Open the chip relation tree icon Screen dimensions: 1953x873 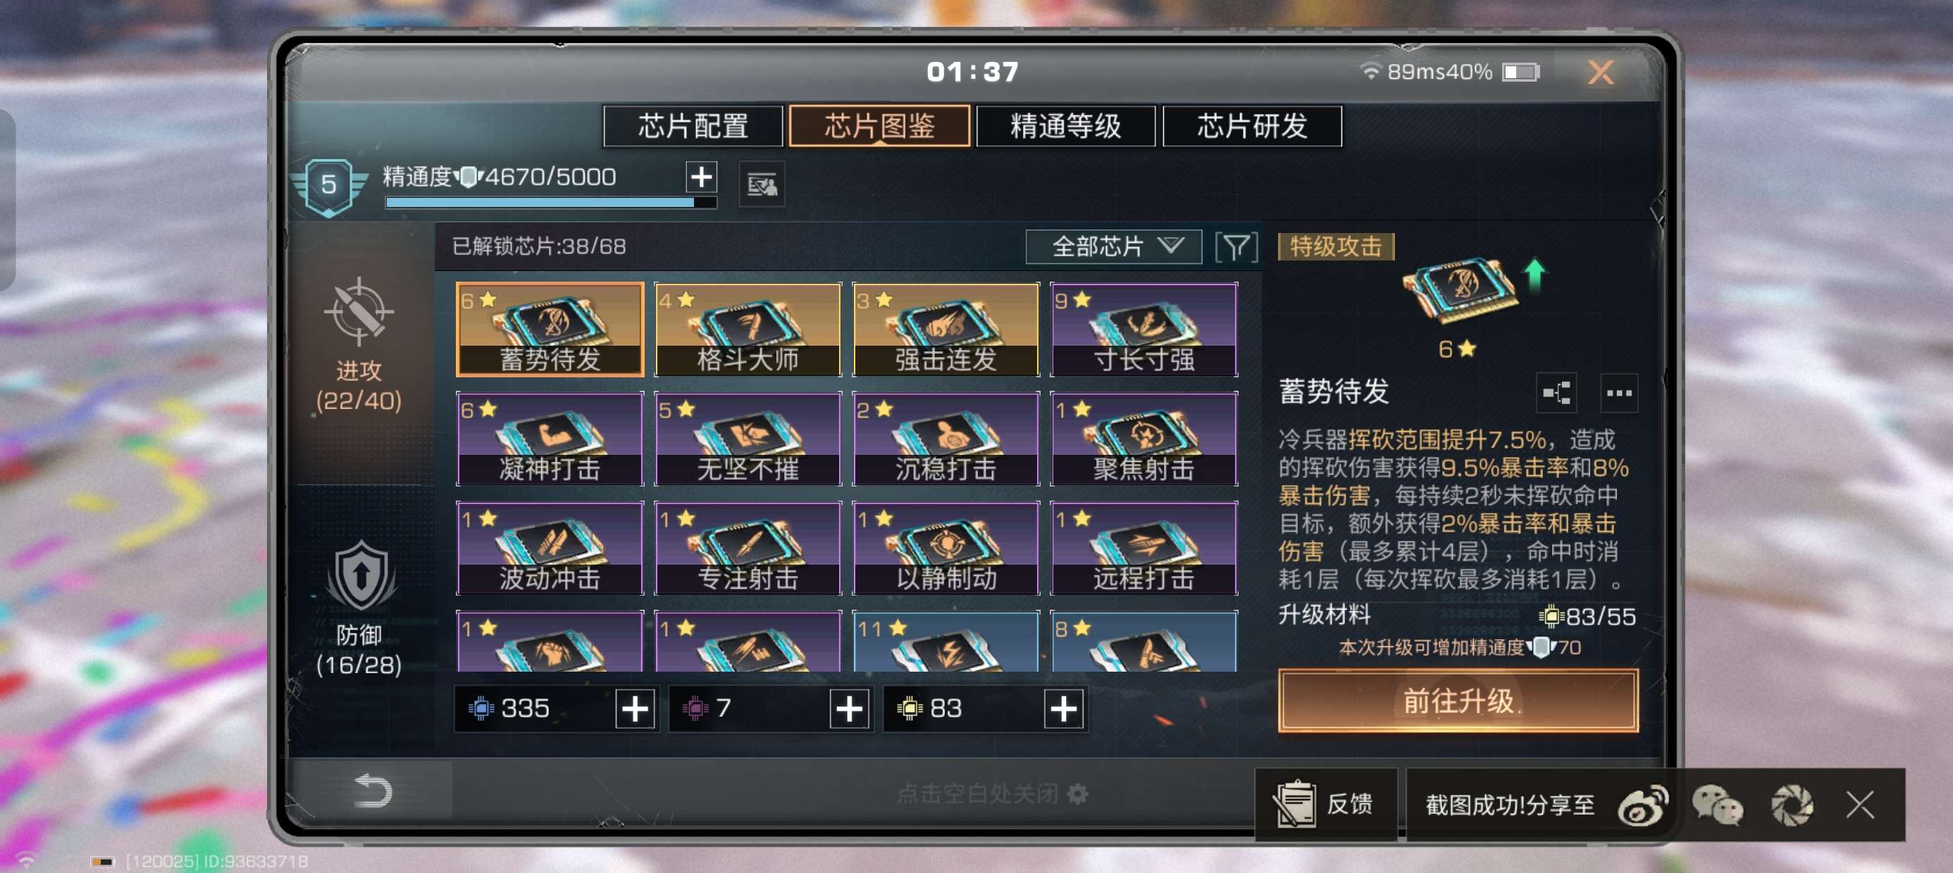tap(1556, 393)
